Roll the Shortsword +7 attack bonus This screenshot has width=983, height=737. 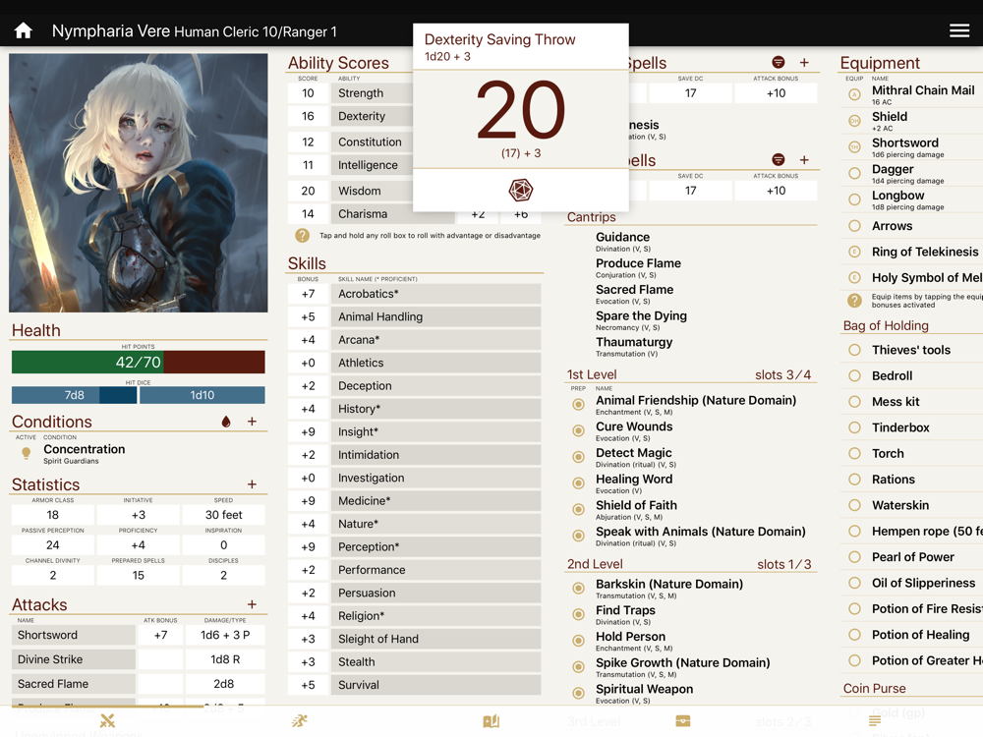point(160,636)
